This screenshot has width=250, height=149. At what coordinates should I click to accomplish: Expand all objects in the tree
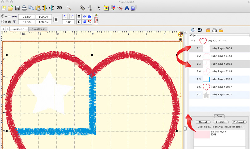click(x=193, y=30)
